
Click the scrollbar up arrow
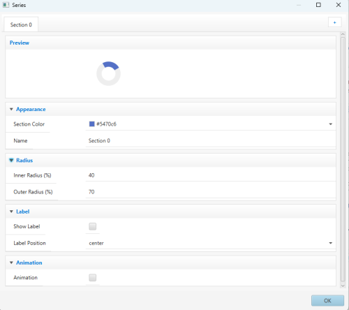coord(343,34)
